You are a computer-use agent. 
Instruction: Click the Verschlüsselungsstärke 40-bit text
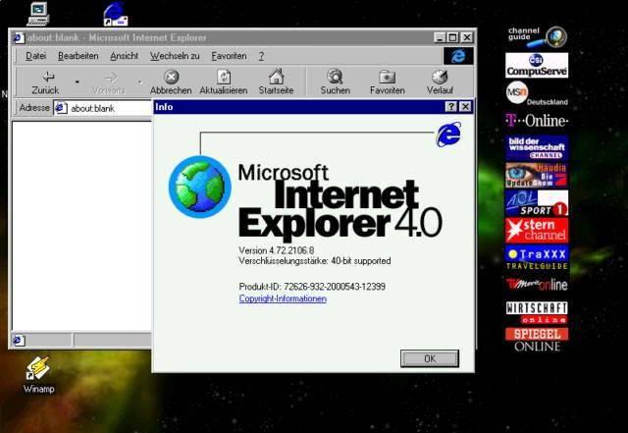click(x=315, y=261)
